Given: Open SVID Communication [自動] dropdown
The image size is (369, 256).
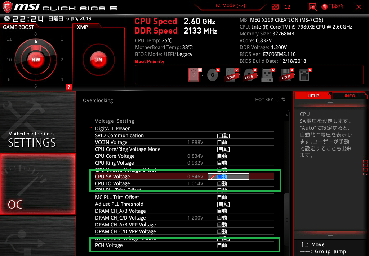Looking at the screenshot, I should (x=223, y=135).
